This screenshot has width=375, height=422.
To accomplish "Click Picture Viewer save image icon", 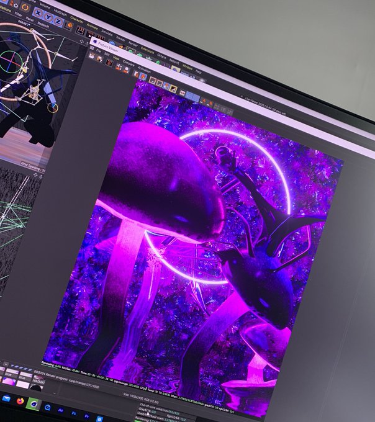I will tap(99, 59).
